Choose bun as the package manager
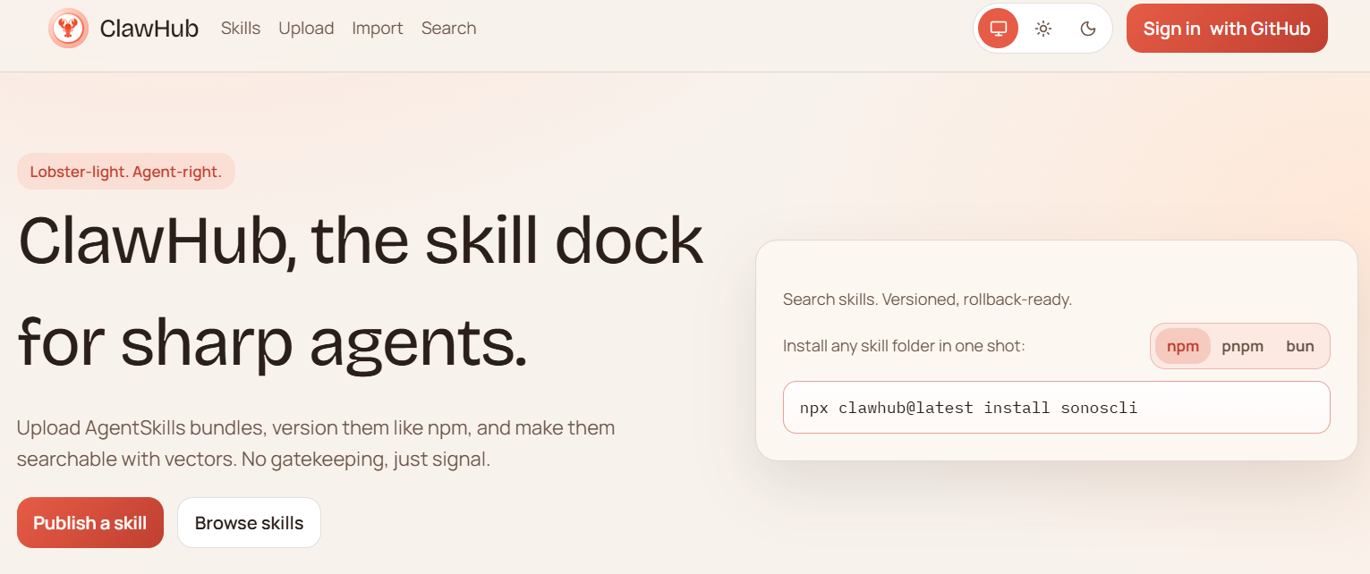 [x=1299, y=347]
